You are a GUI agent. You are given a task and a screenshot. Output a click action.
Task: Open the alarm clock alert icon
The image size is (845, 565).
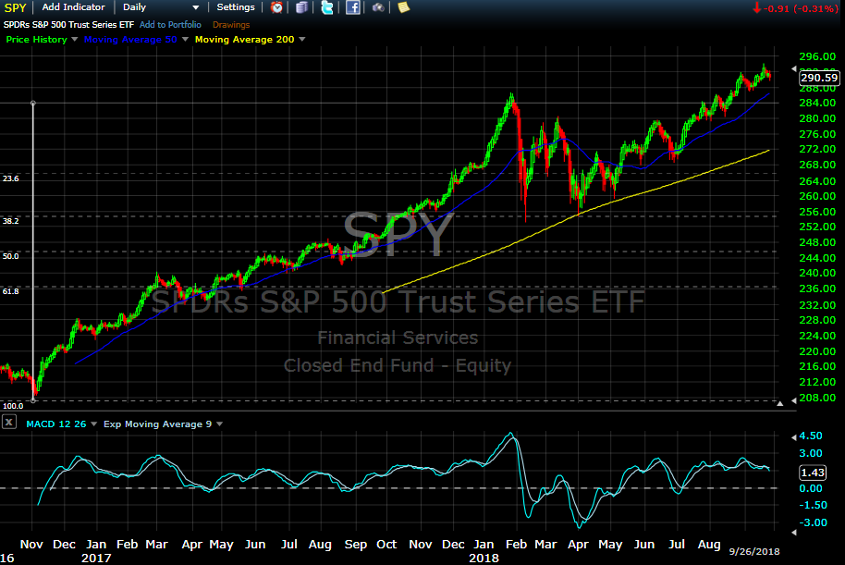[276, 7]
